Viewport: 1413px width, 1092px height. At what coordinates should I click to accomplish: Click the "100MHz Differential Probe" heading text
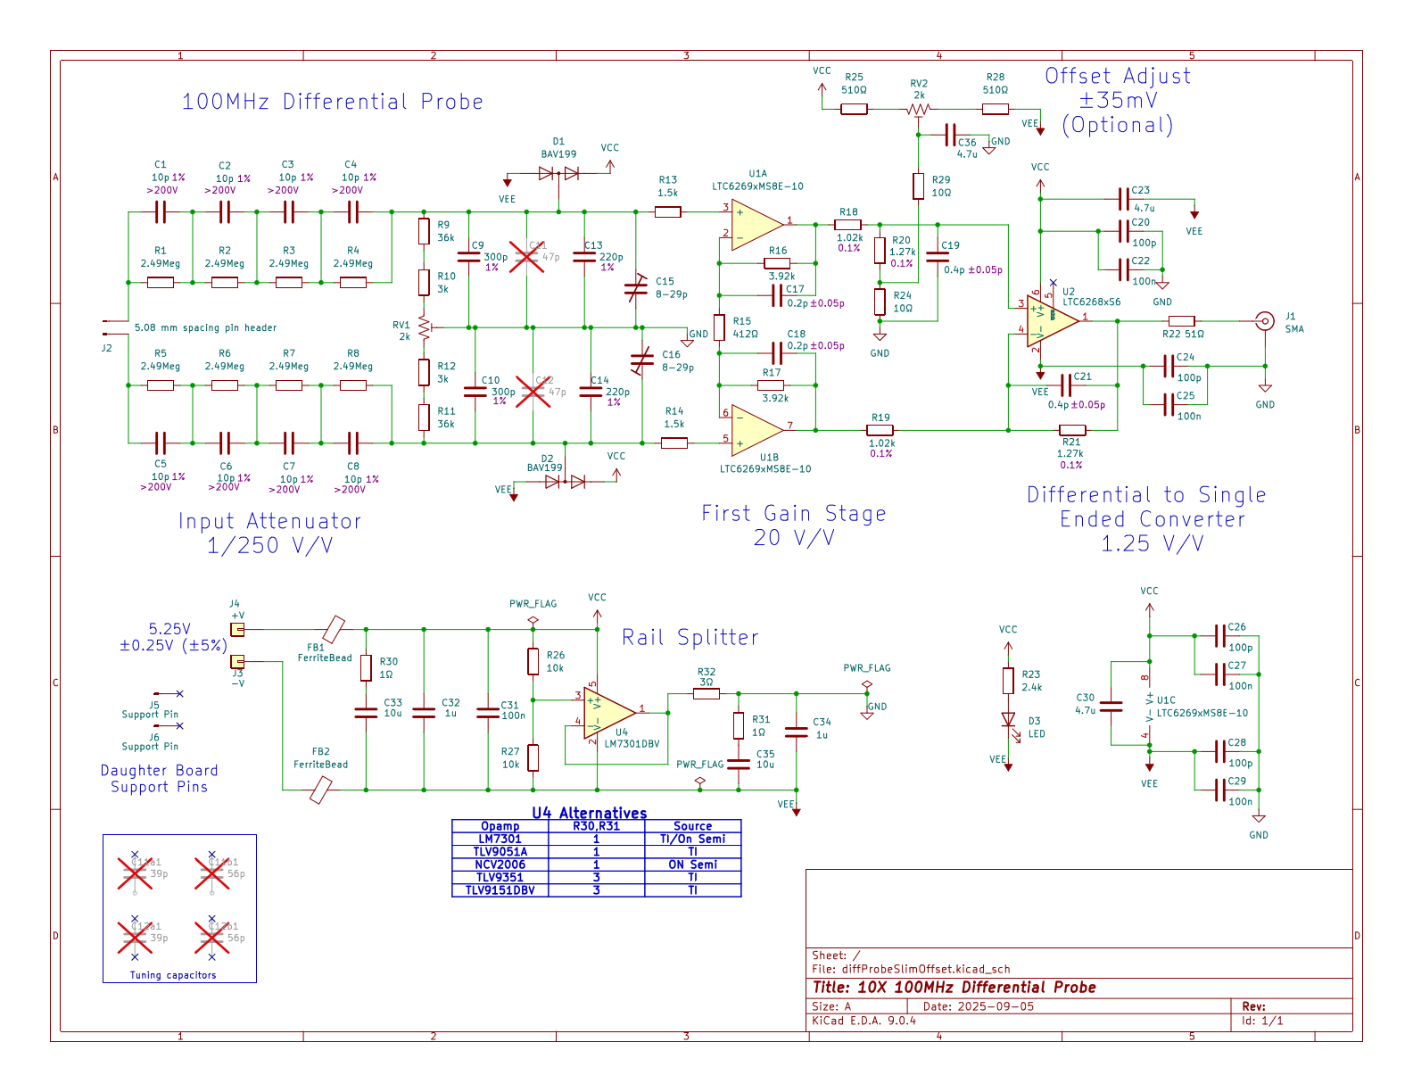pos(332,102)
